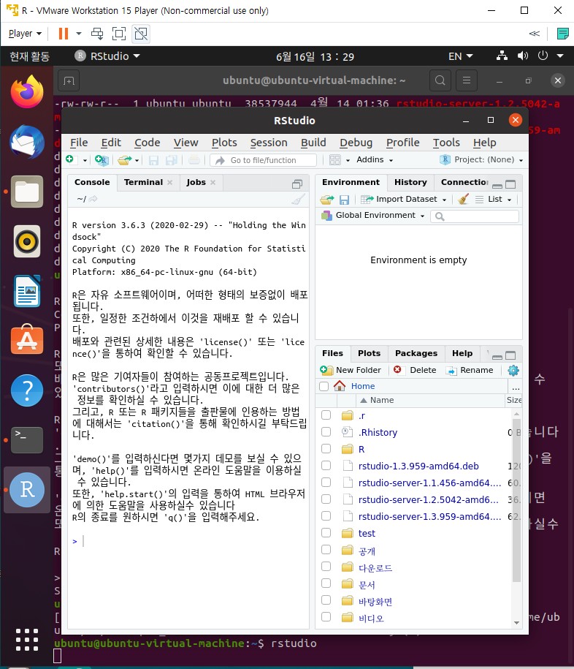The image size is (574, 669).
Task: Click the Rename button
Action: coord(470,371)
